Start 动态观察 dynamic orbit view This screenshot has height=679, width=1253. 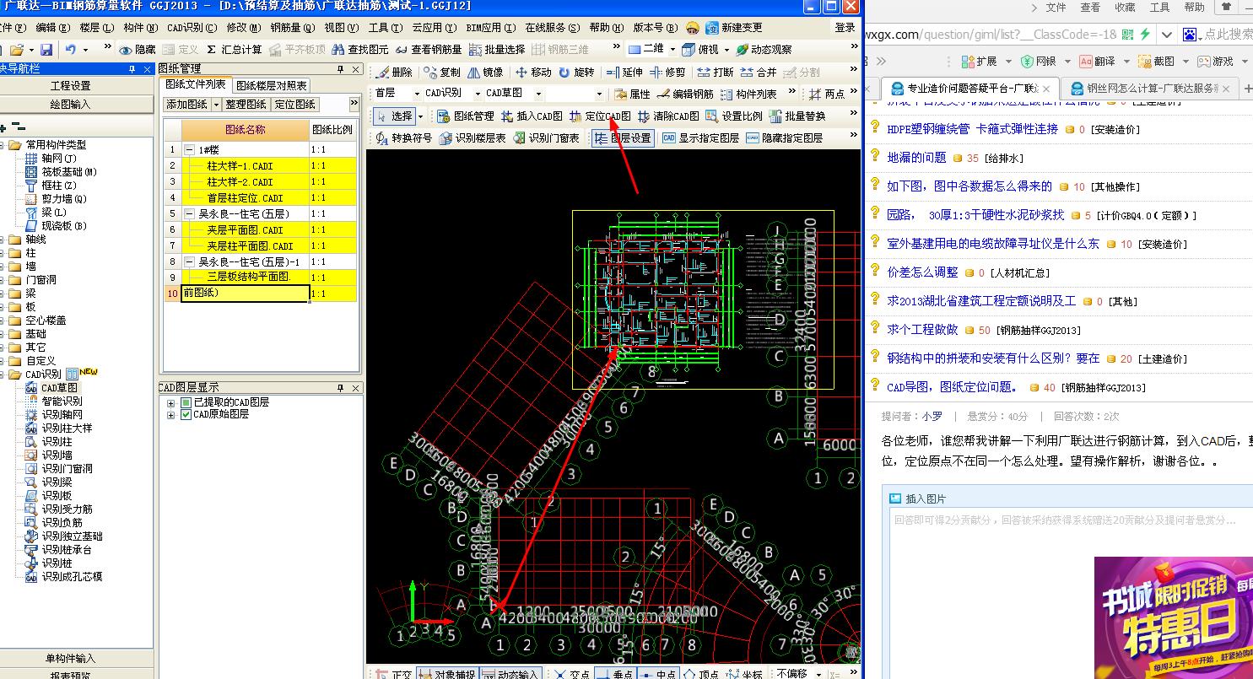764,51
